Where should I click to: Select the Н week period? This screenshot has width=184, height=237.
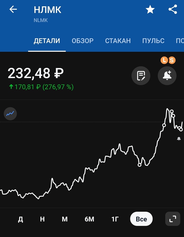point(42,219)
